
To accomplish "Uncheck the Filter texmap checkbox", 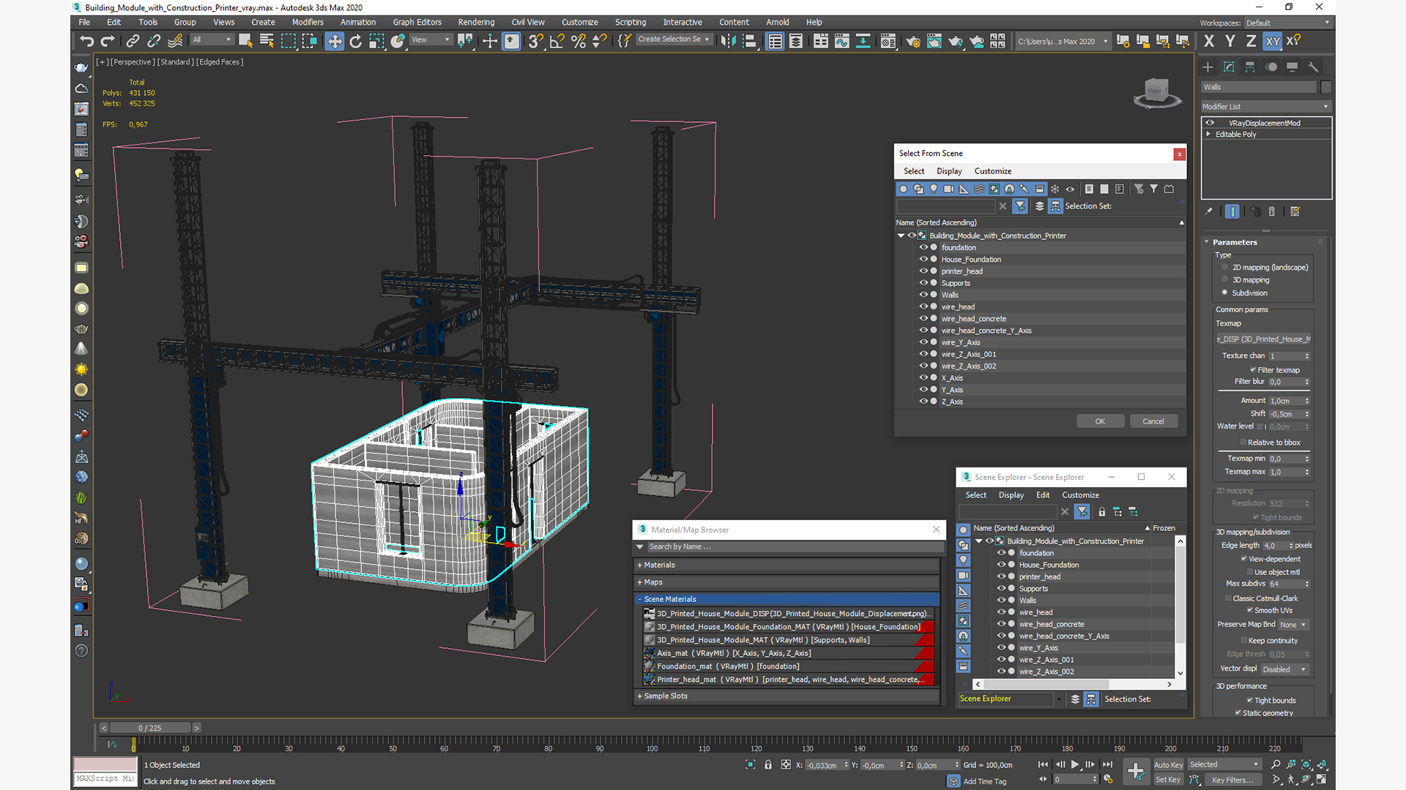I will (1253, 370).
